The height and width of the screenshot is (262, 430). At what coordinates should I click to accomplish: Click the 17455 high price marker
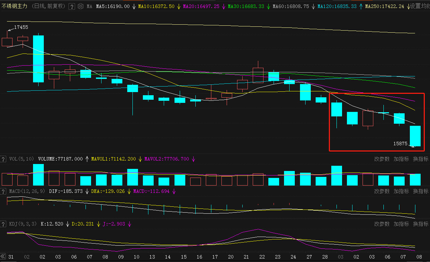coord(21,27)
